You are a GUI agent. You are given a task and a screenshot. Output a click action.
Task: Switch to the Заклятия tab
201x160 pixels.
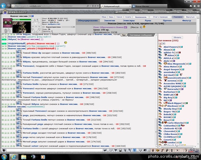point(109,21)
